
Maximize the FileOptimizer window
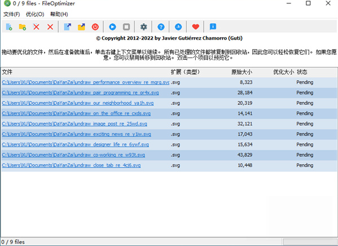[308, 3]
